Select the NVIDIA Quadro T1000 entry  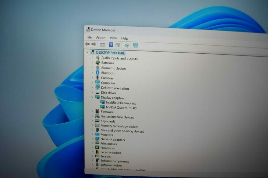(121, 108)
